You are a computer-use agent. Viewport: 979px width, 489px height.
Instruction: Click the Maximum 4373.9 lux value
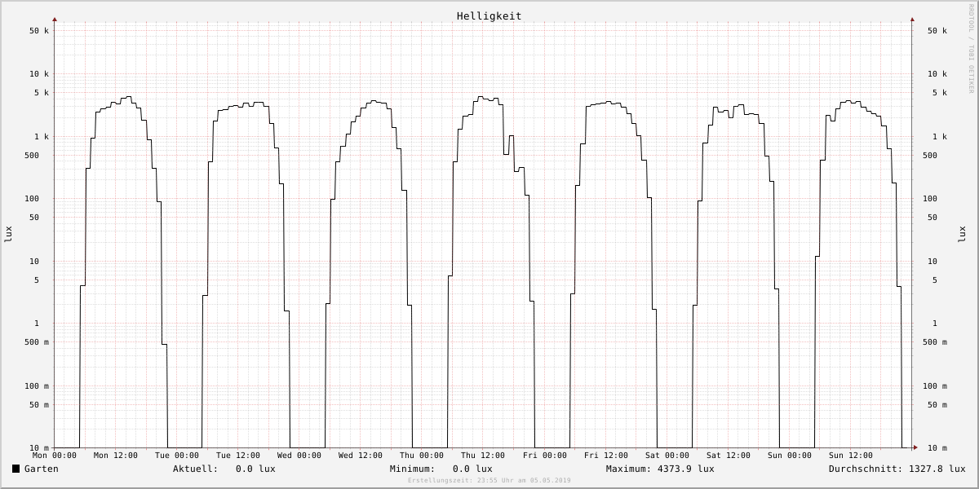click(x=685, y=469)
